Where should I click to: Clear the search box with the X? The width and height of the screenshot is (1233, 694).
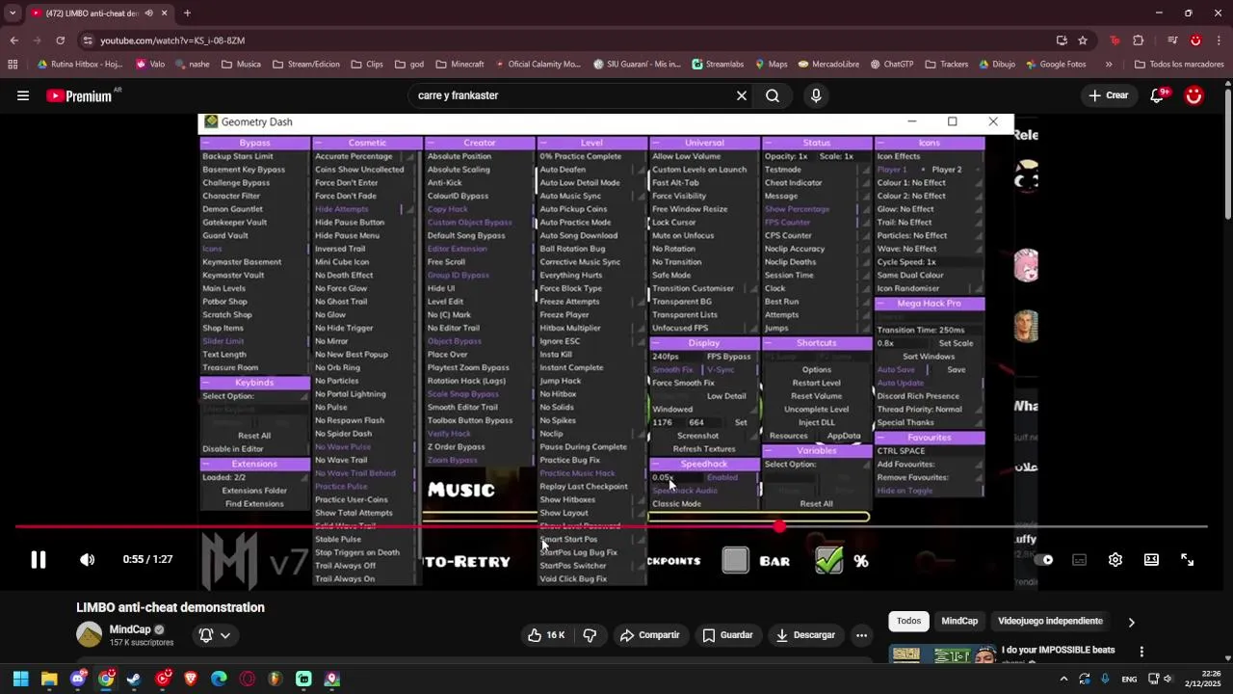[x=742, y=95]
